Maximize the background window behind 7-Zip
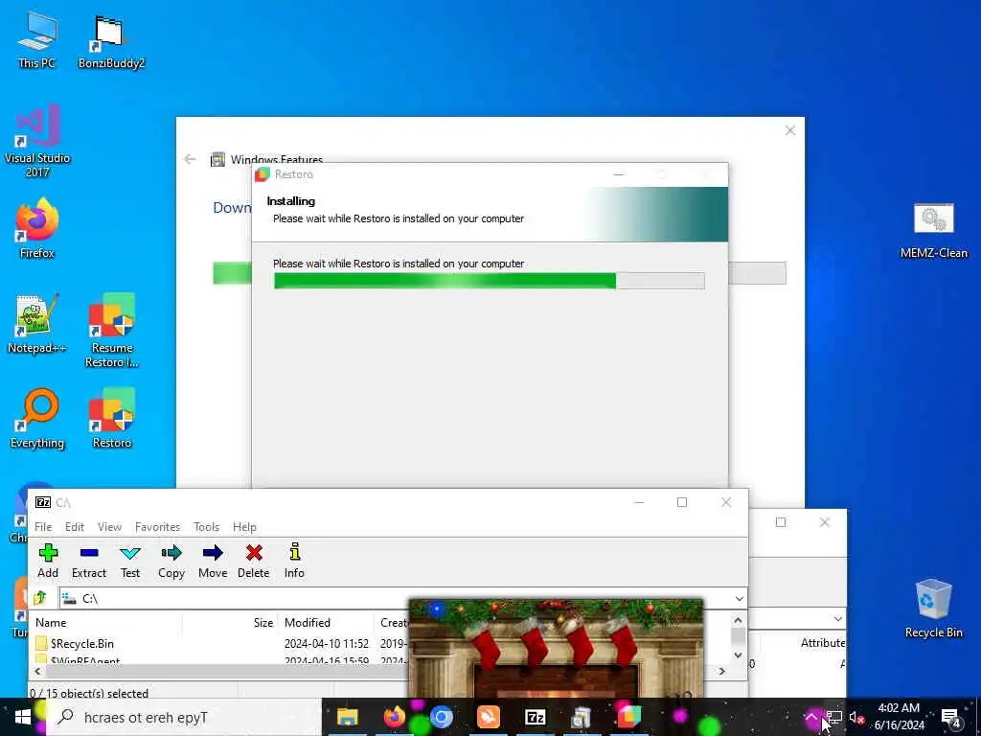The image size is (981, 736). (781, 522)
